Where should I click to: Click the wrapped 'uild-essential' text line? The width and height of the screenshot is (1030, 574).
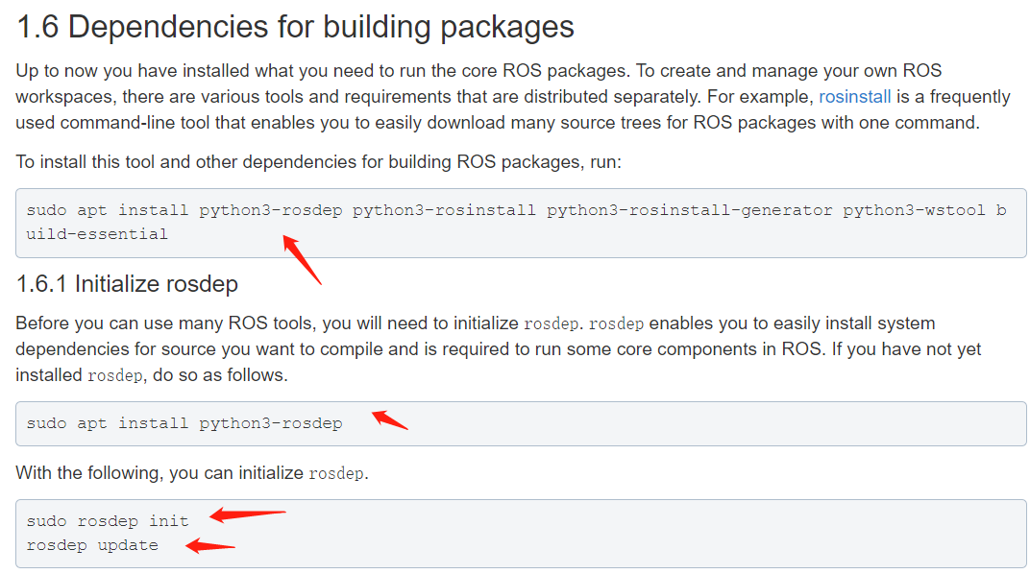[x=97, y=234]
